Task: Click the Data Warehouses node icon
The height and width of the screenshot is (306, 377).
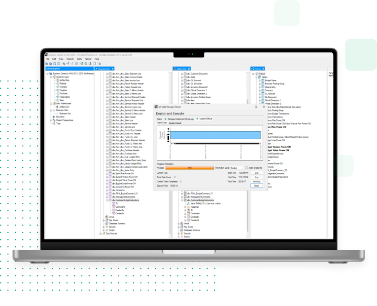Action: (54, 103)
